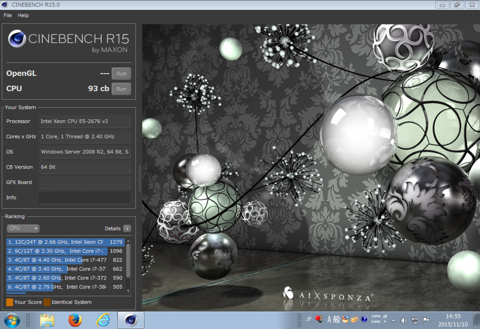Click ranking scrollbar down arrow
The width and height of the screenshot is (480, 329).
(128, 291)
